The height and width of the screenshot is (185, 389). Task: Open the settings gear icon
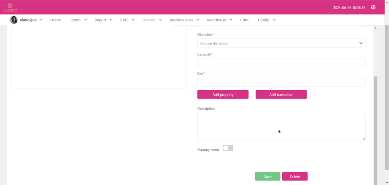[373, 7]
